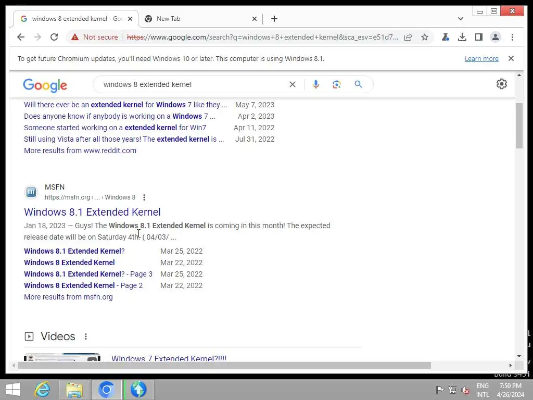Open the Chrome Labs flask icon
This screenshot has height=400, width=533.
pos(446,37)
